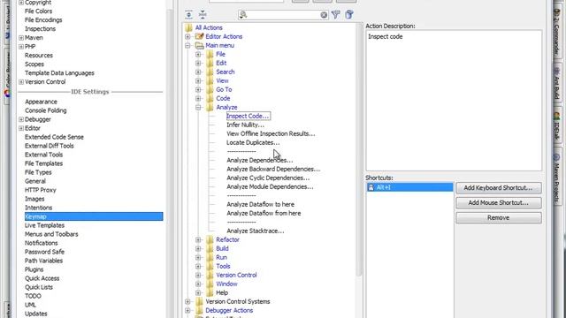Expand the PHP settings node

pyautogui.click(x=21, y=47)
